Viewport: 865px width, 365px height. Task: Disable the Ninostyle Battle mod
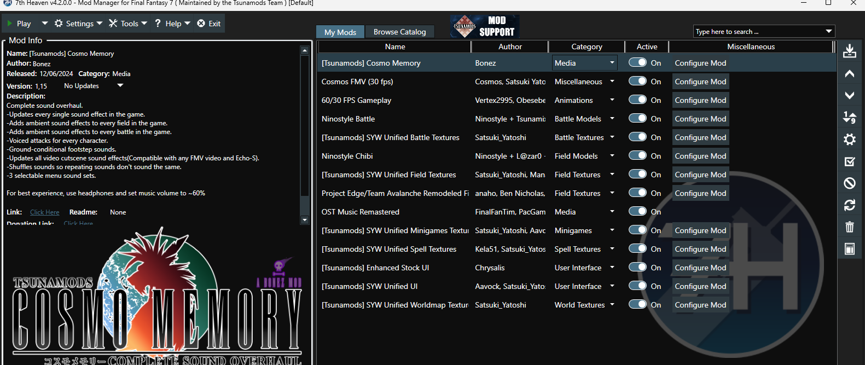(637, 118)
